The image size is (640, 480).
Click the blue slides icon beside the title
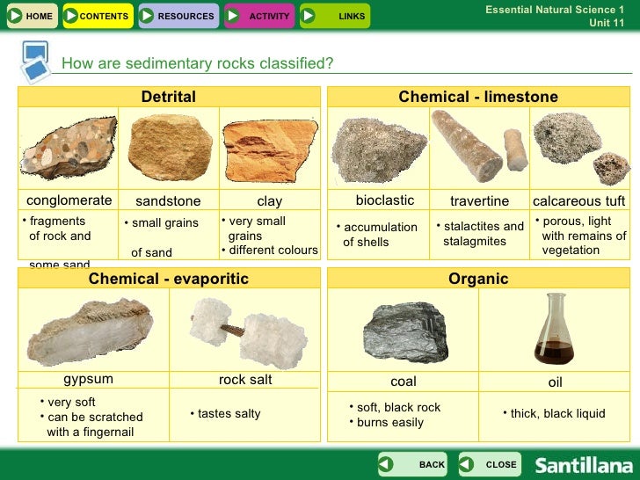pyautogui.click(x=35, y=62)
